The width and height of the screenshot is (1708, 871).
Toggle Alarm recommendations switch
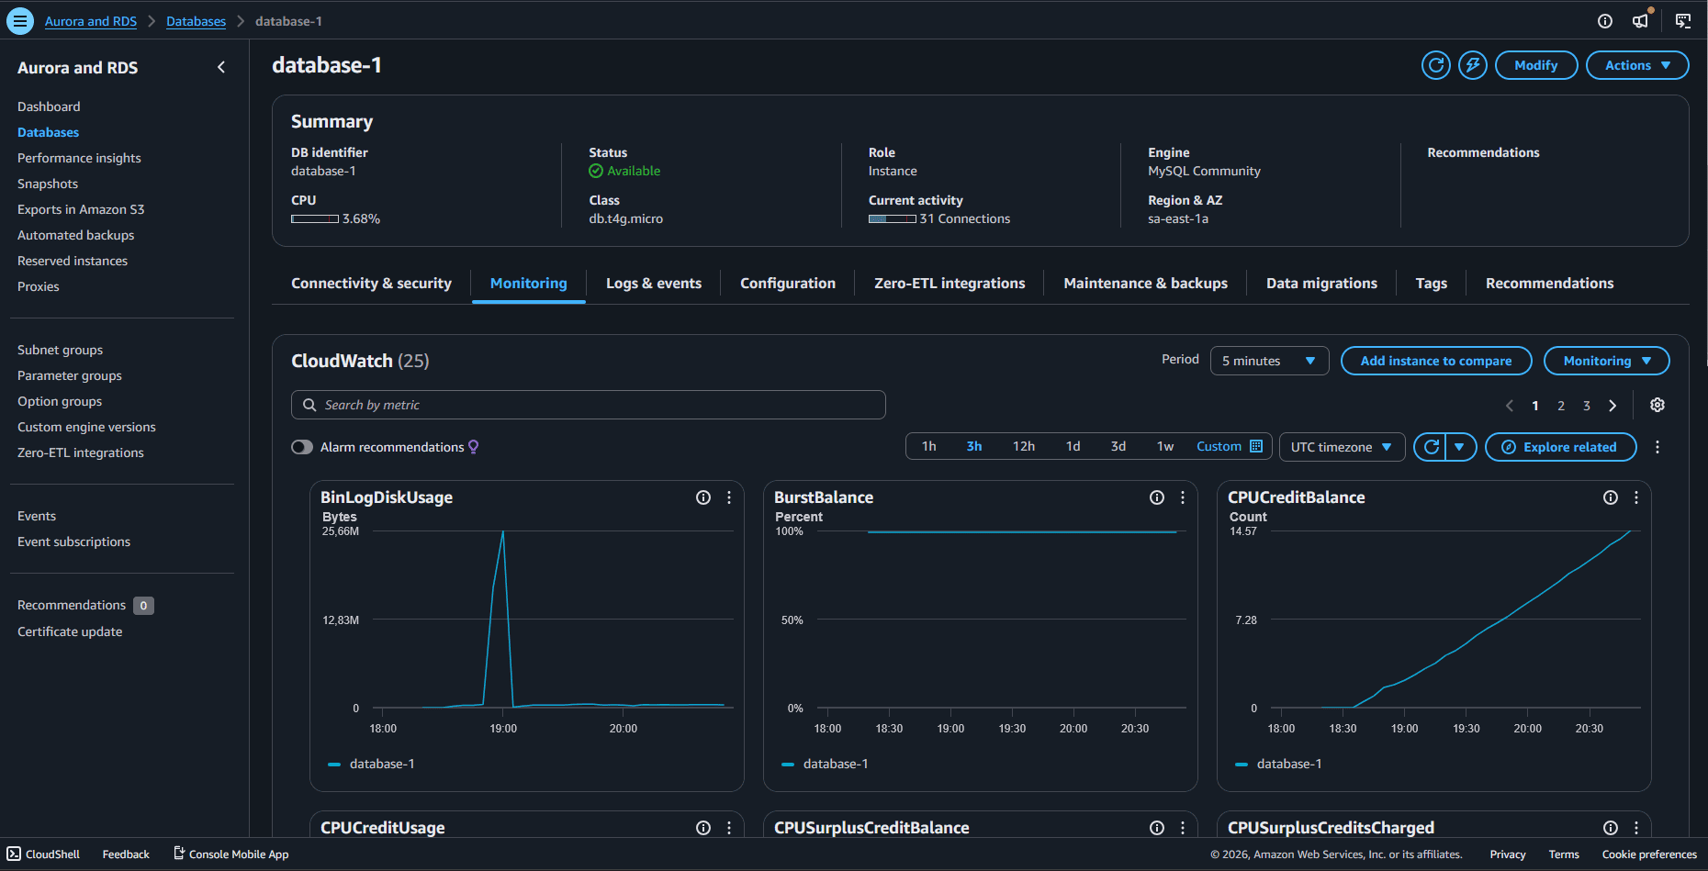[x=302, y=447]
